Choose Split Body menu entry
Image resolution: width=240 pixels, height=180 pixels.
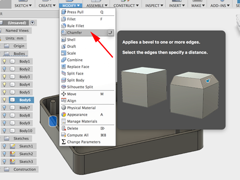click(x=87, y=80)
